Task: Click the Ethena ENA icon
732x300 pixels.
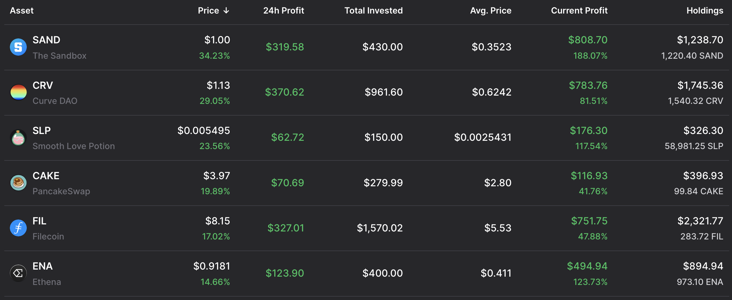Action: pos(18,273)
